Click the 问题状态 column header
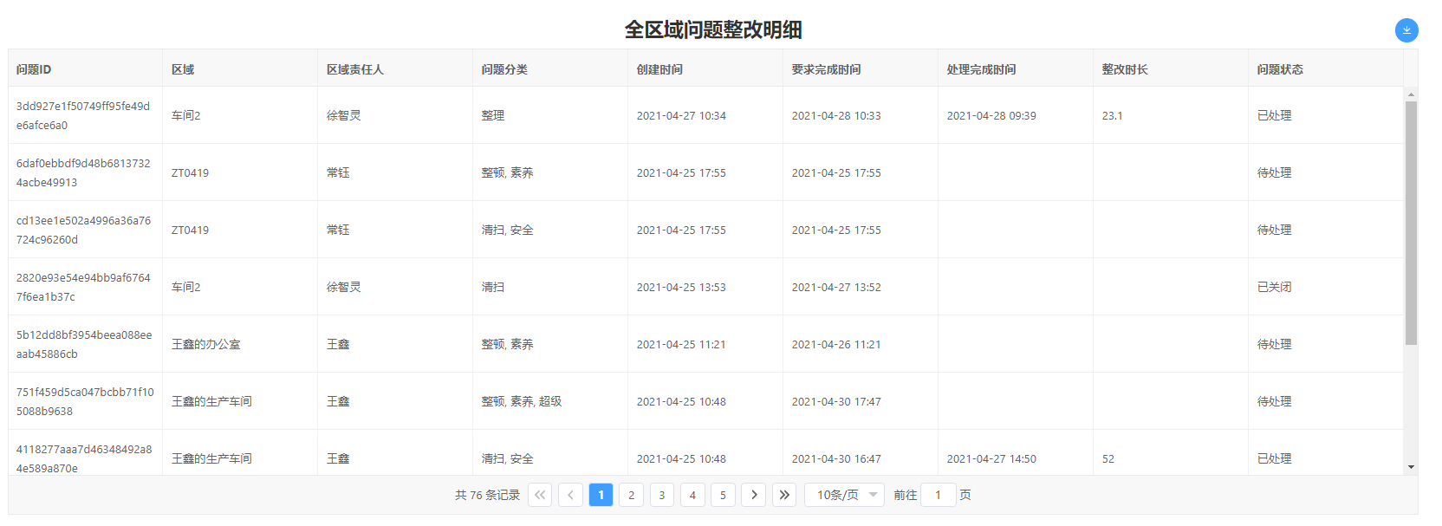This screenshot has height=526, width=1442. [x=1280, y=69]
